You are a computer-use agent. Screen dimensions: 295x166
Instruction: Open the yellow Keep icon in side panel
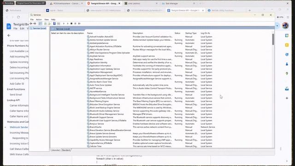287,45
